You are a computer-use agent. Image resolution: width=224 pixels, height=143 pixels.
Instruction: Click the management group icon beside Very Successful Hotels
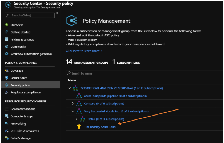(79, 111)
